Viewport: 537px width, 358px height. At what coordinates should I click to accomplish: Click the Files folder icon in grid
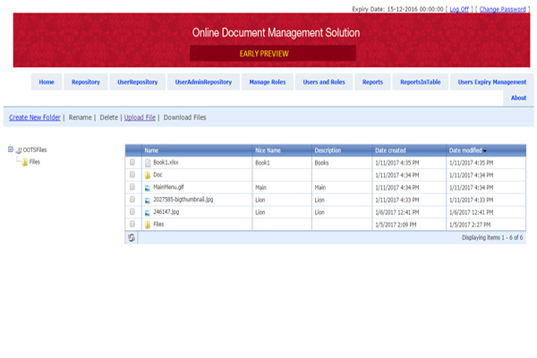tap(148, 225)
